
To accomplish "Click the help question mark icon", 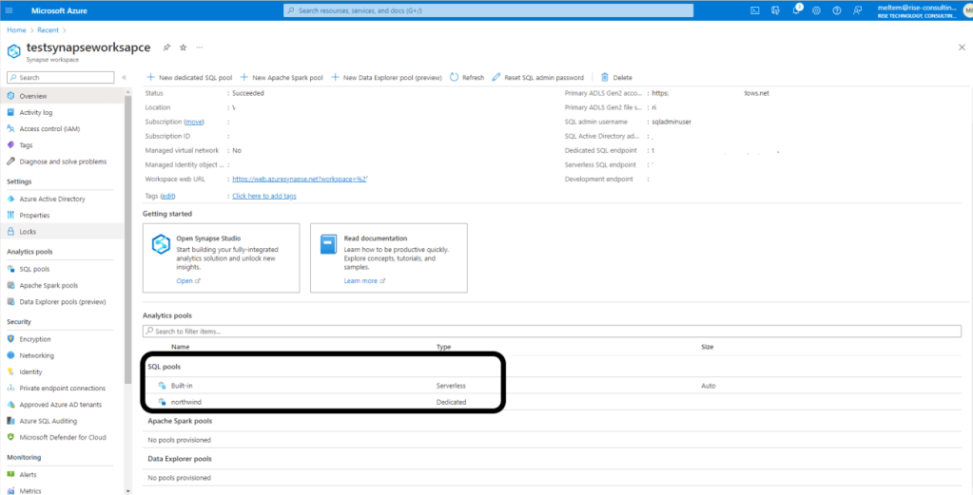I will [836, 10].
